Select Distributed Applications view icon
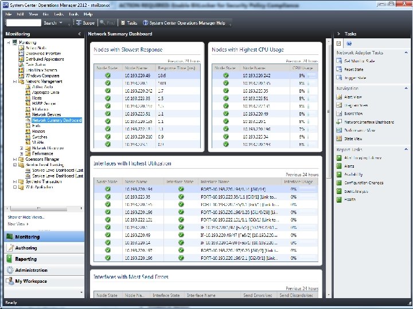Image resolution: width=413 pixels, height=309 pixels. [x=21, y=59]
